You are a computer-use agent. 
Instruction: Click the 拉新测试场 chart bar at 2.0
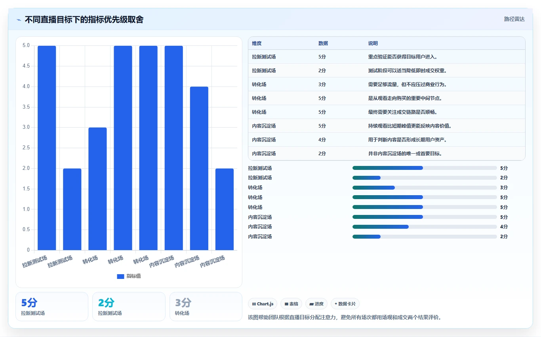[72, 209]
